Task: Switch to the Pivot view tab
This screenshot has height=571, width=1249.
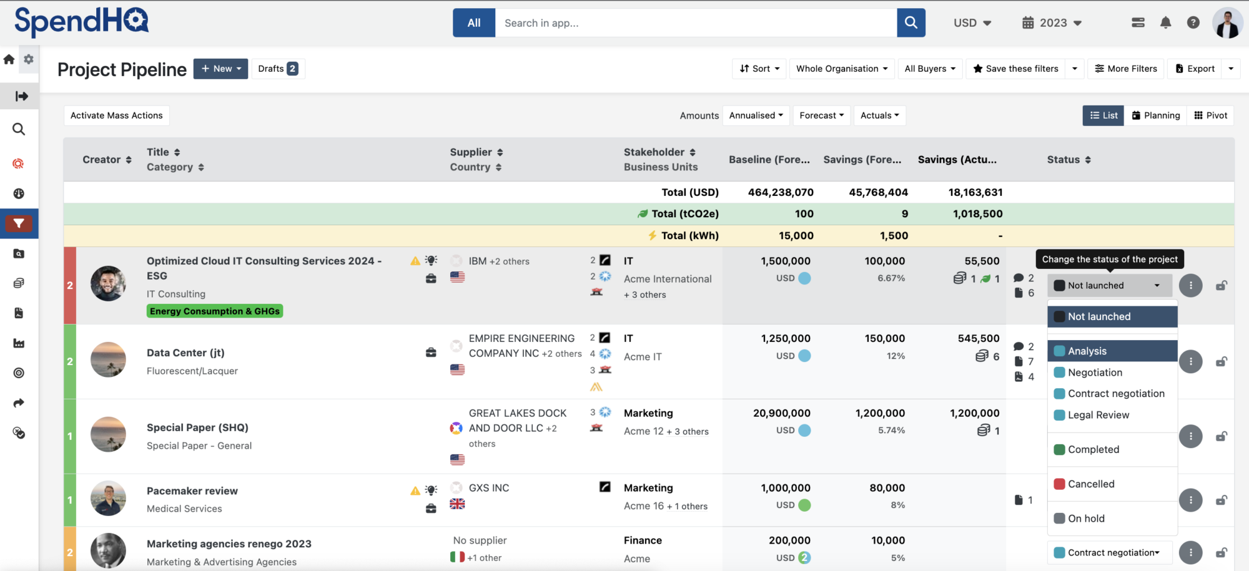Action: [1210, 115]
